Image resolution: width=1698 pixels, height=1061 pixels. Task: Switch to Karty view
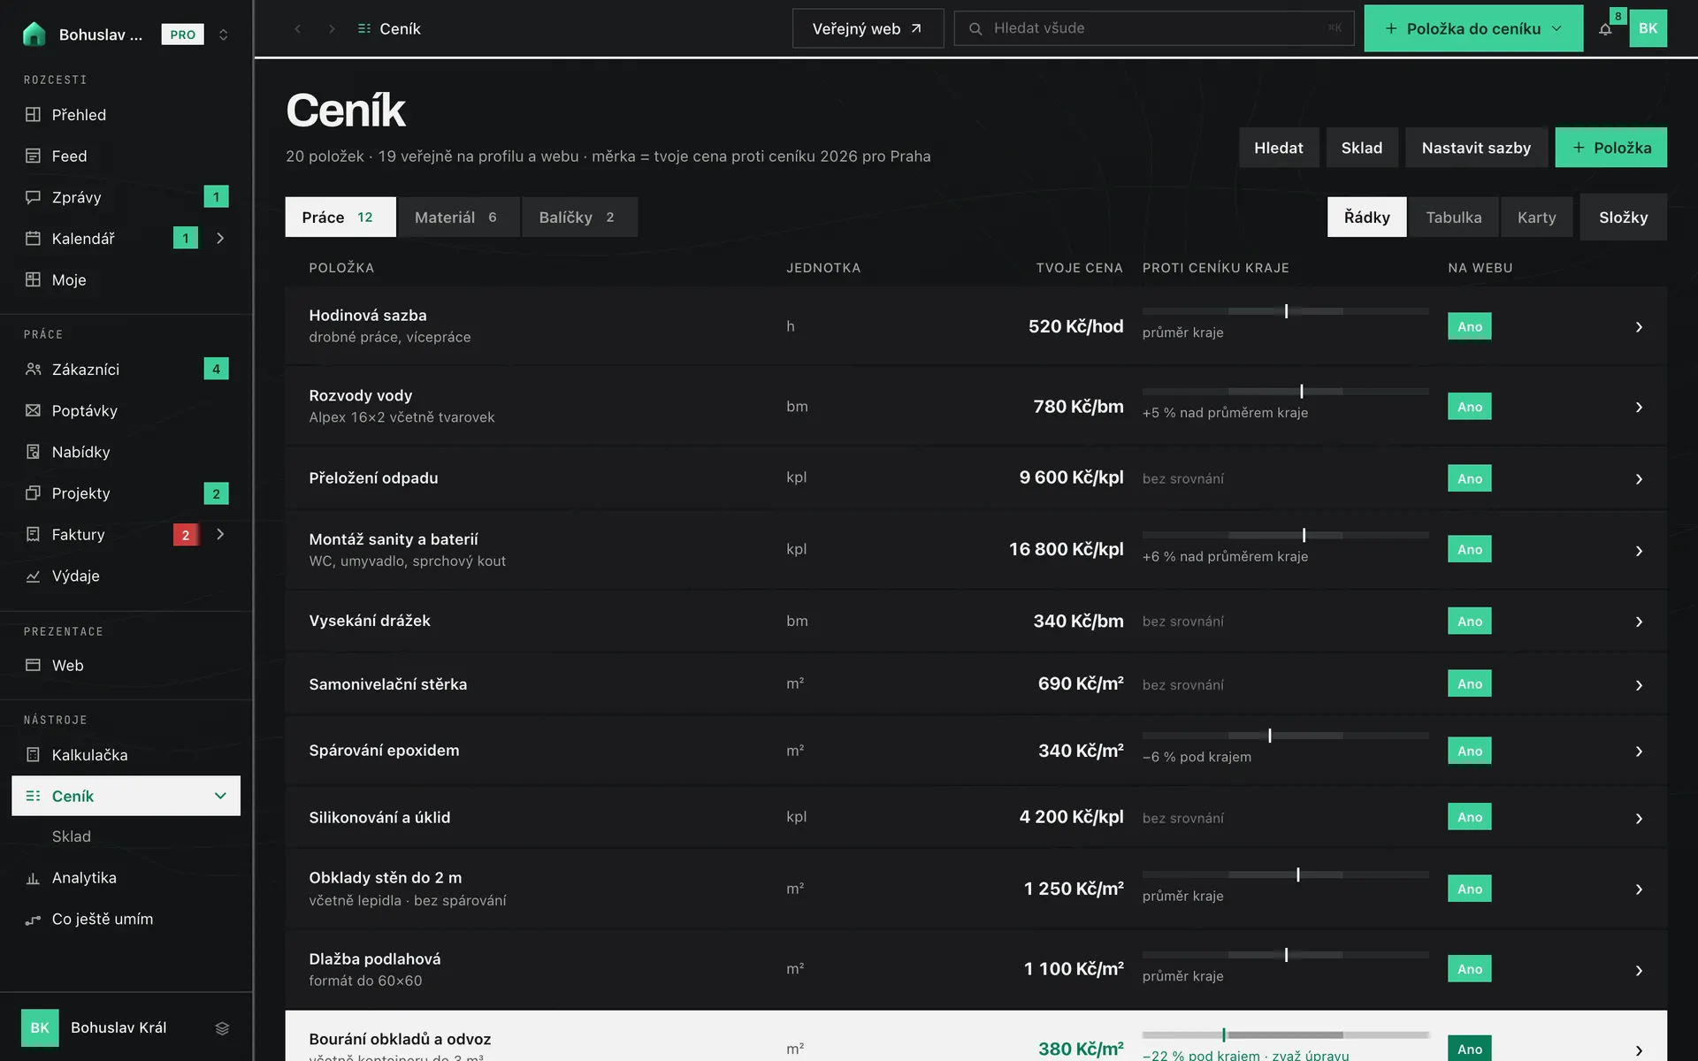pyautogui.click(x=1536, y=217)
